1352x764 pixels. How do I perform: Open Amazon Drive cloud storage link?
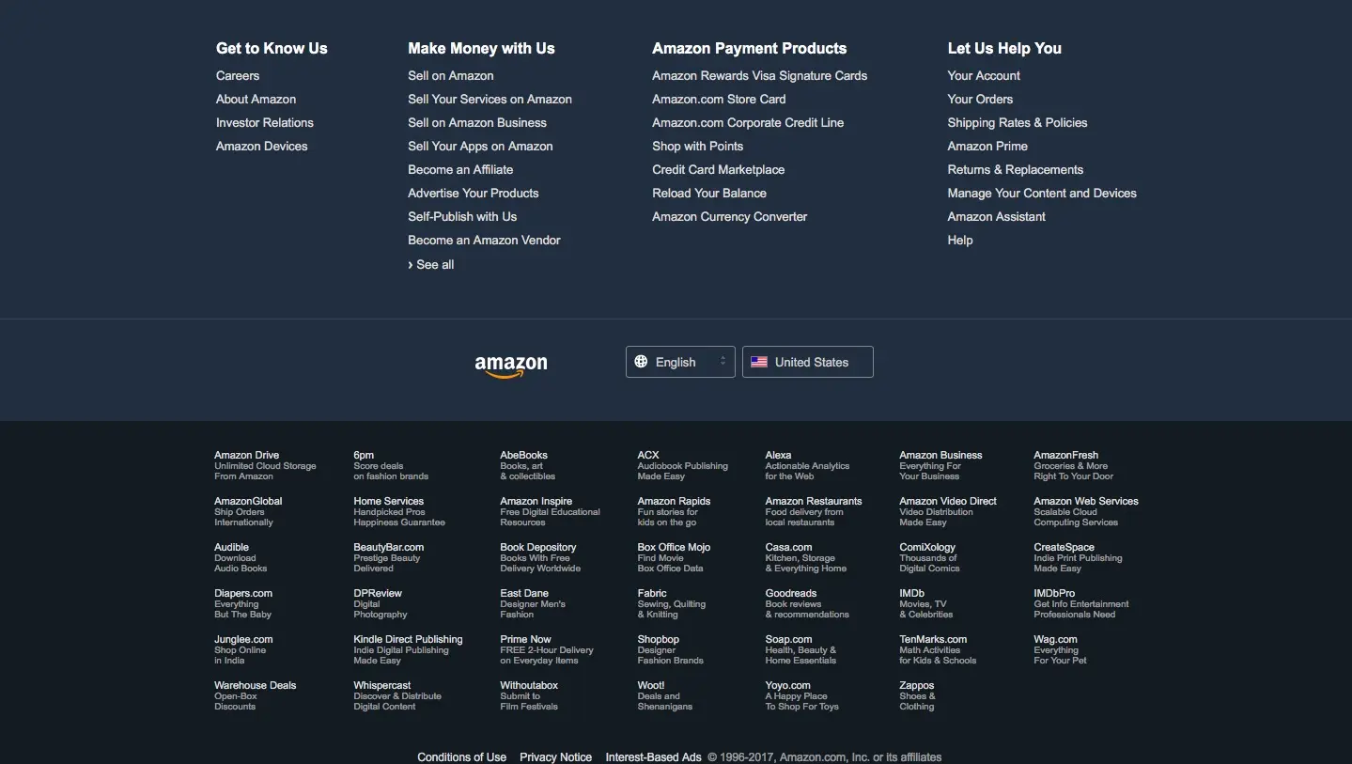[x=265, y=465]
